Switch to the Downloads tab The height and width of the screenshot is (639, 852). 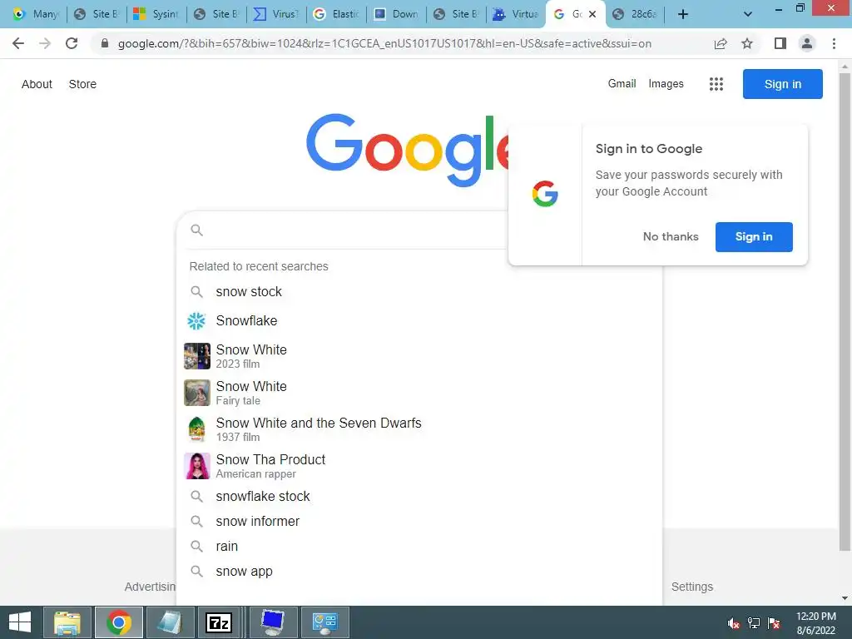point(396,14)
